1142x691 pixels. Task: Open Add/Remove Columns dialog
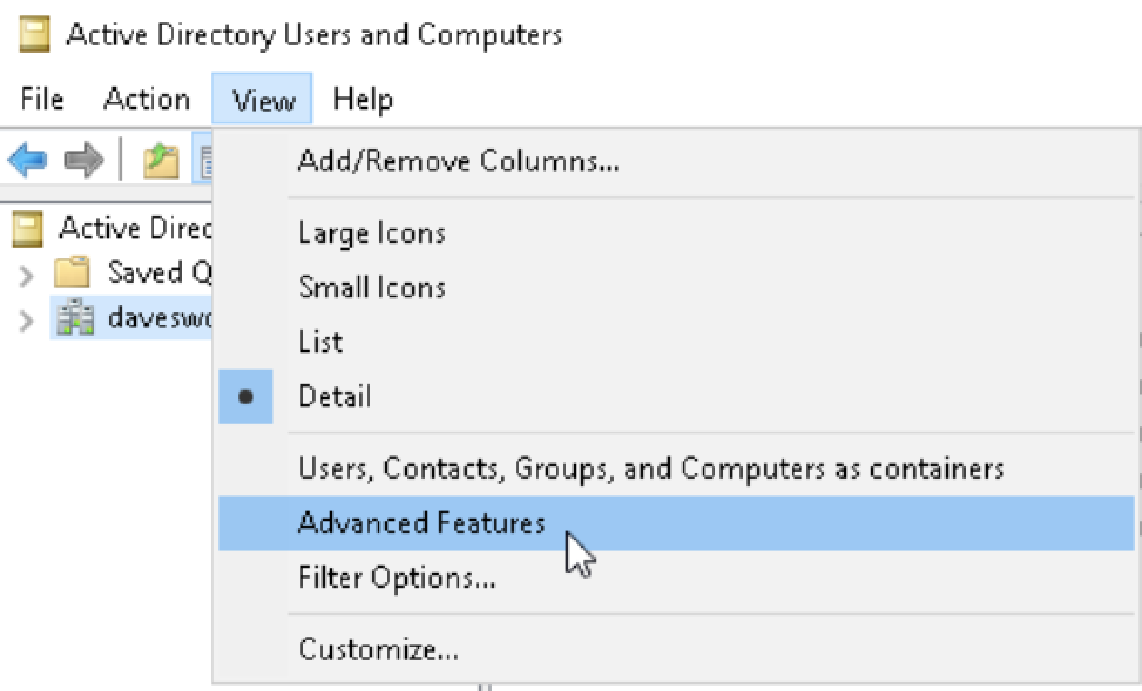(x=458, y=161)
